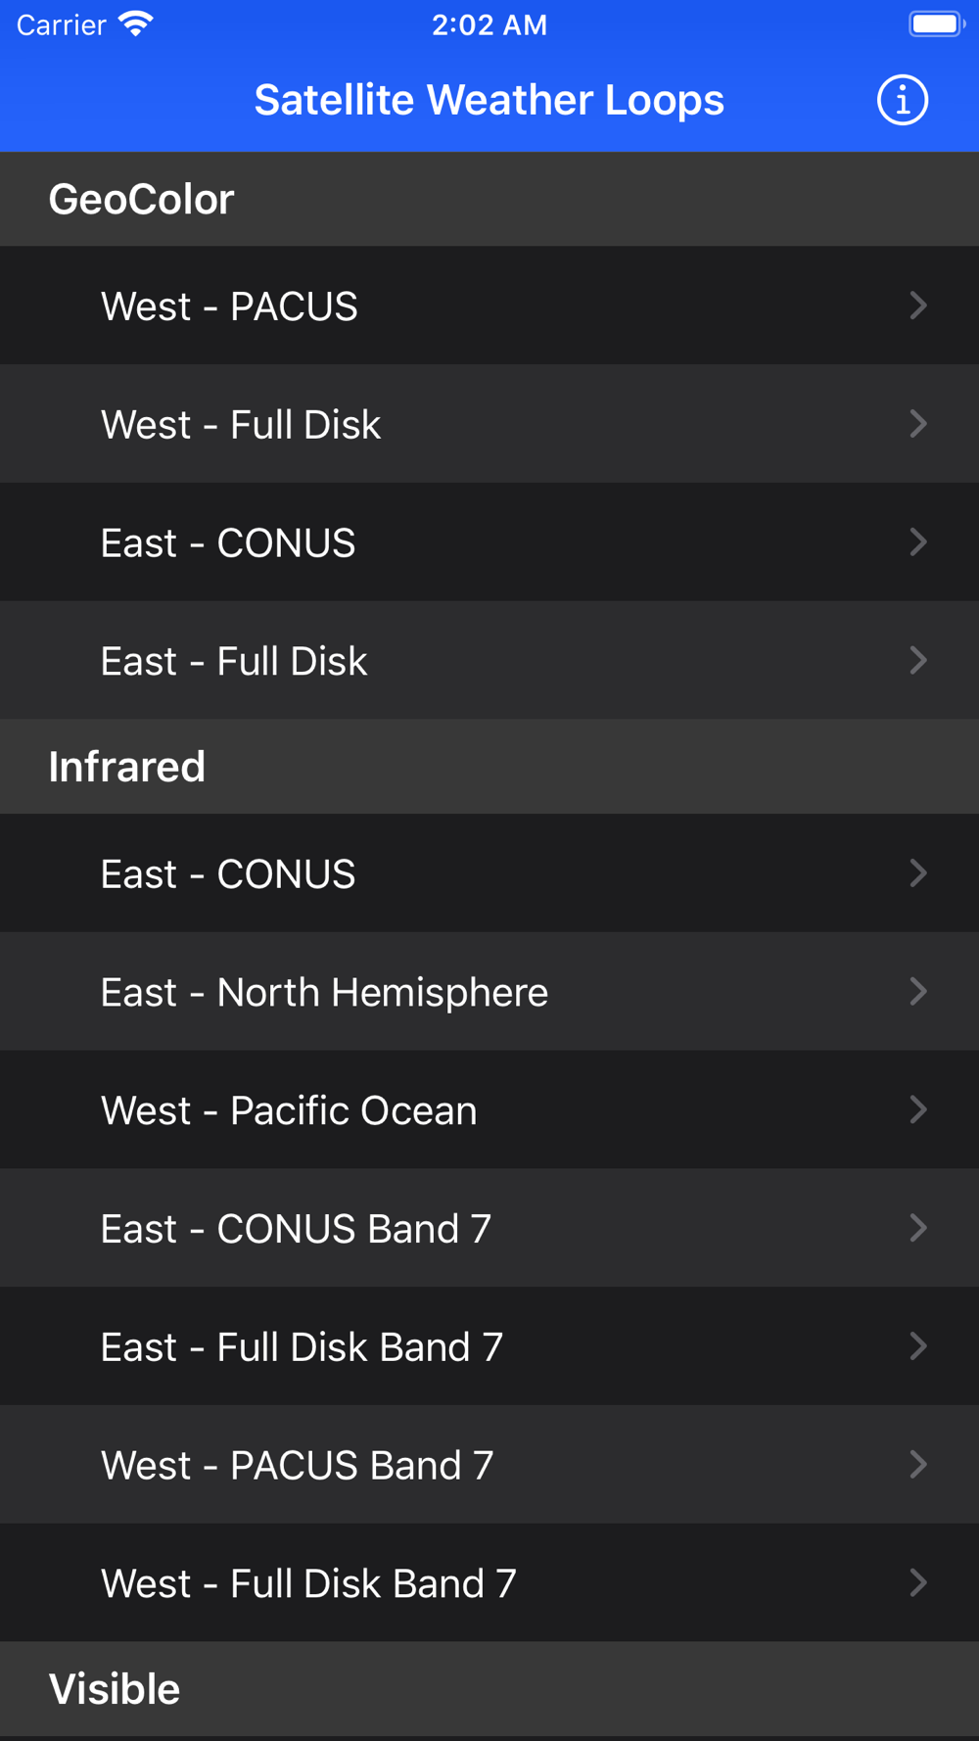This screenshot has width=979, height=1741.
Task: Tap chevron beside East - Full Disk
Action: [918, 660]
